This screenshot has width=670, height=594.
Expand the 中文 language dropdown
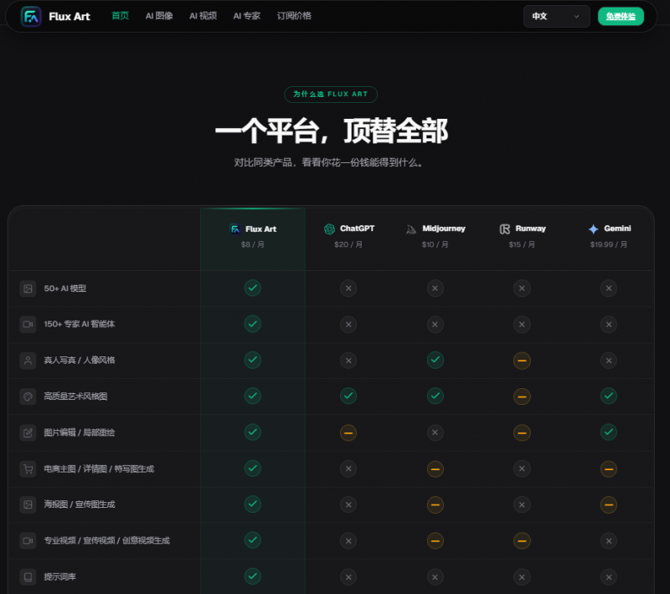[x=556, y=16]
